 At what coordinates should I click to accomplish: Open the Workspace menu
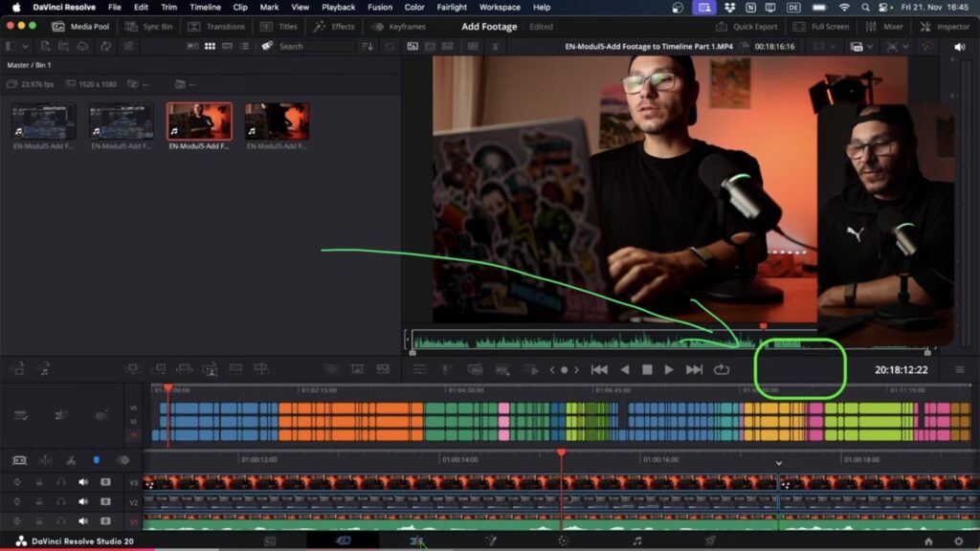500,7
